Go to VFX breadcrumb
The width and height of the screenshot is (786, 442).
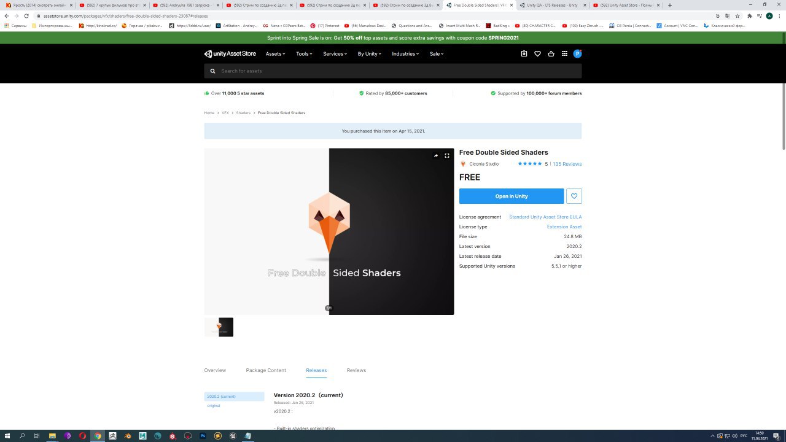(225, 113)
